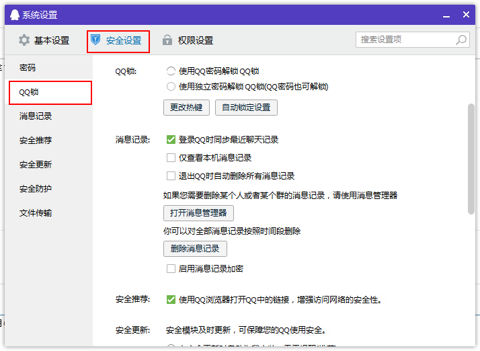The height and width of the screenshot is (351, 480).
Task: Click 打开消息管理器 button
Action: [x=198, y=213]
